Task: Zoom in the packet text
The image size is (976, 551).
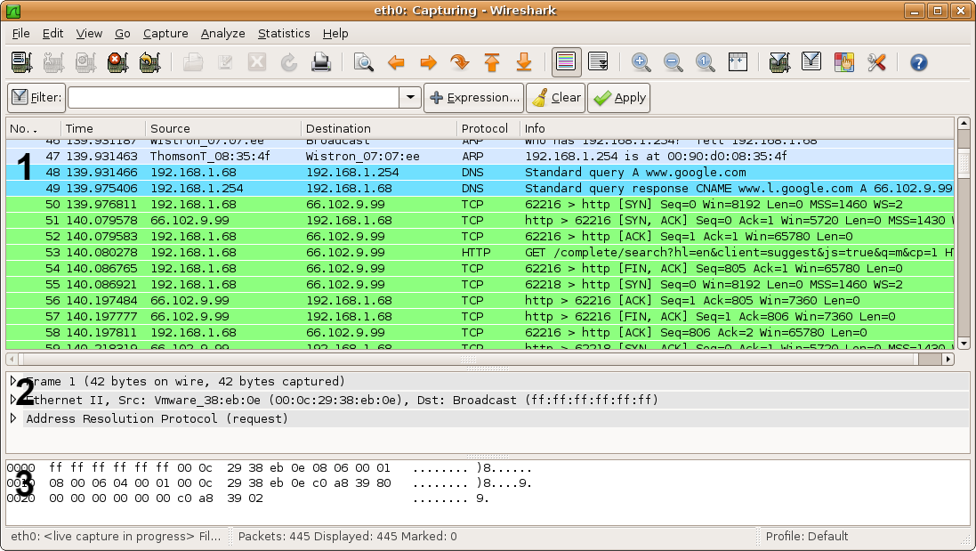Action: (641, 62)
